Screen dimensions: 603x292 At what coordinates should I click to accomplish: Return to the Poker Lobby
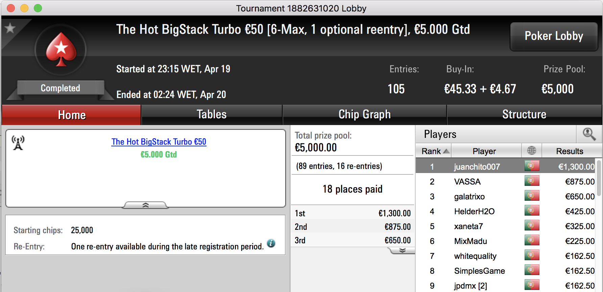(554, 36)
